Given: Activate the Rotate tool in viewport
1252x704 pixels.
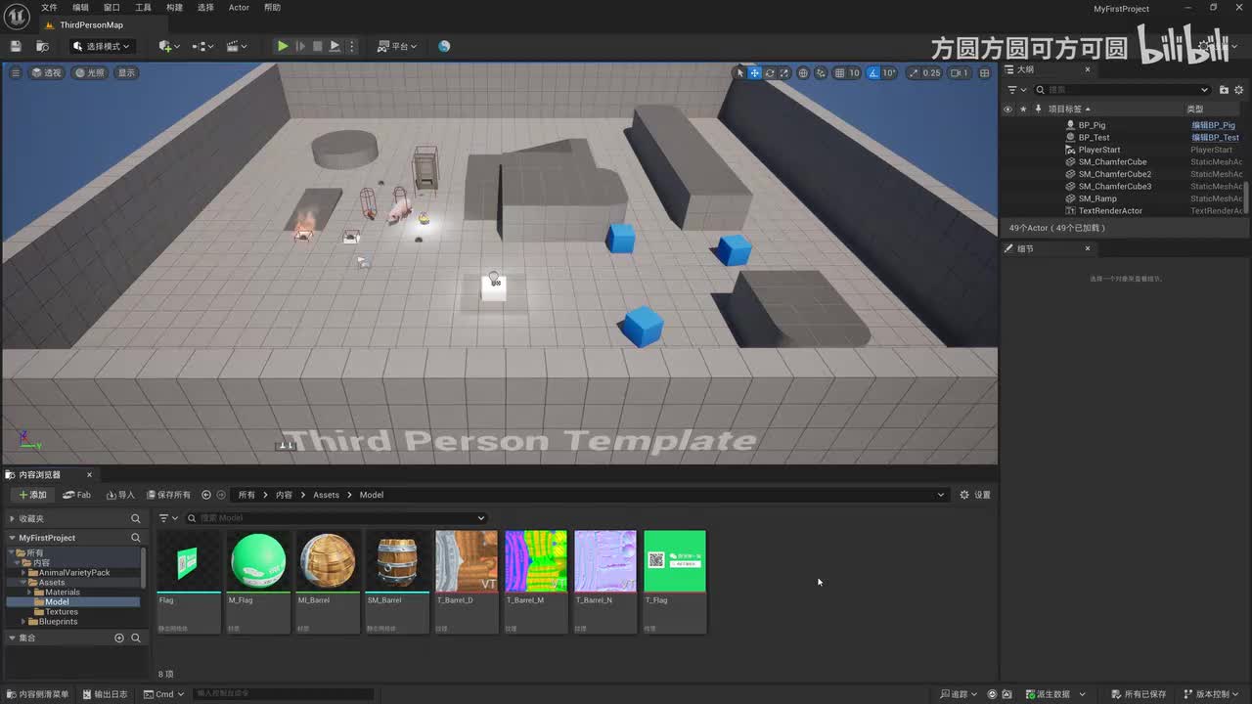Looking at the screenshot, I should 770,72.
